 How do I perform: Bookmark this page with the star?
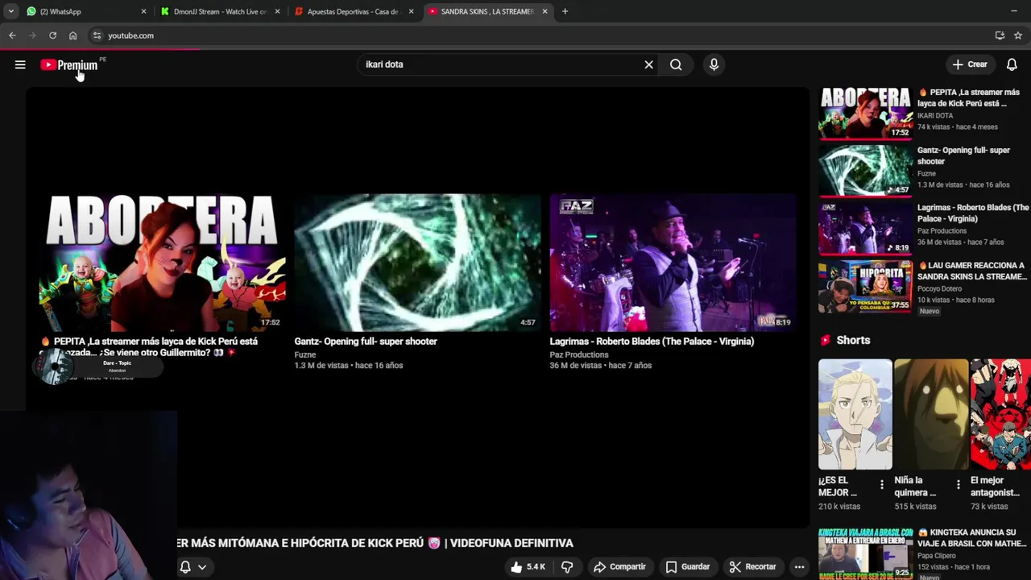[x=1018, y=35]
